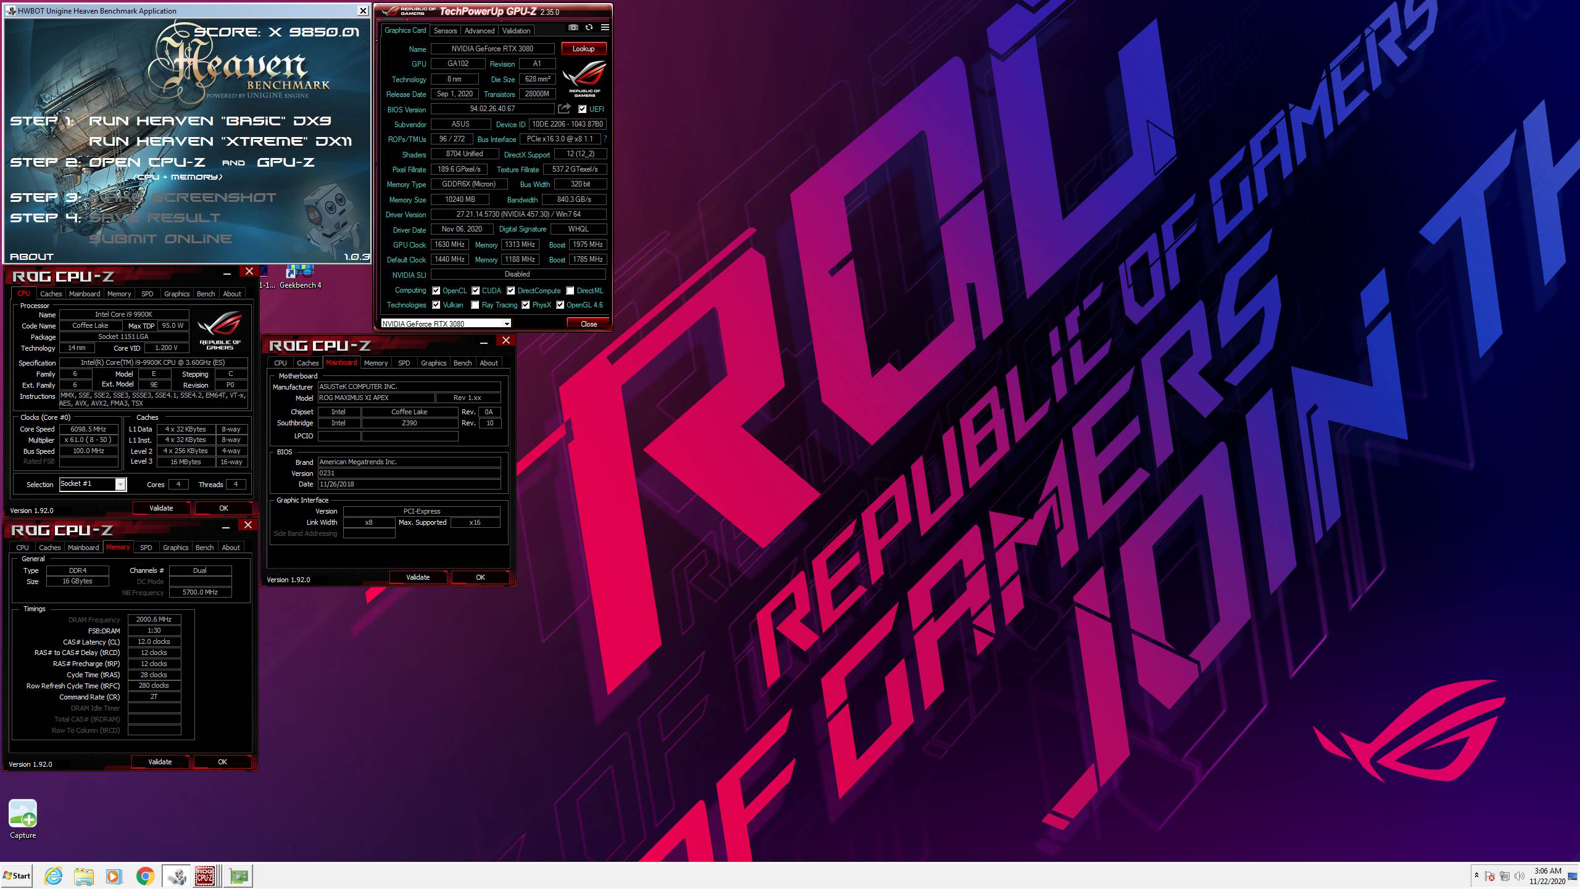Open Google Chrome from the taskbar
The image size is (1580, 889).
pos(145,875)
